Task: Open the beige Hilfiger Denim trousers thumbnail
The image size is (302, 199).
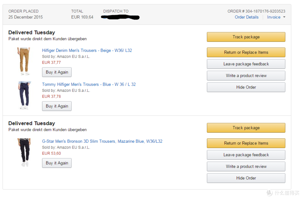Action: (x=24, y=61)
